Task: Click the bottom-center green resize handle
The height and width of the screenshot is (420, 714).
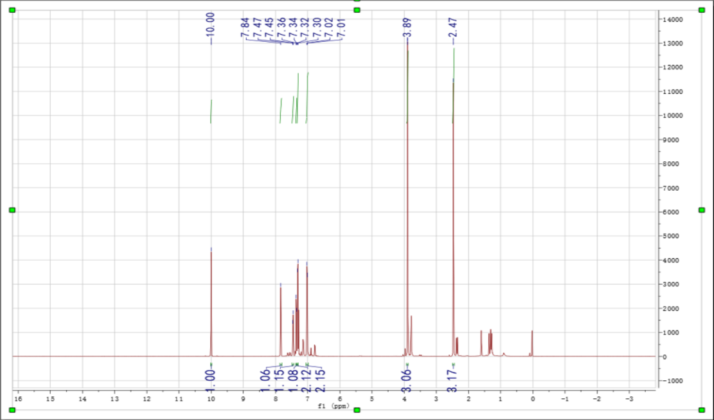Action: [357, 410]
